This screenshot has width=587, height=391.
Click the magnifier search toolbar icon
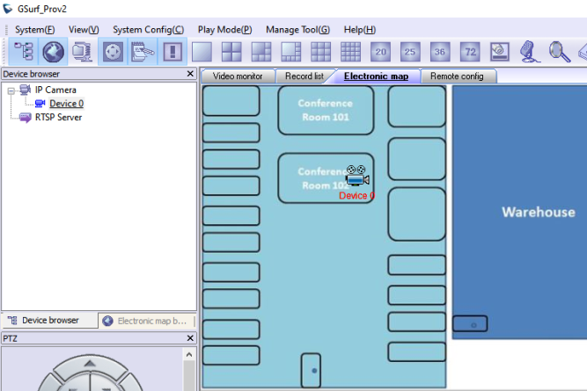559,52
